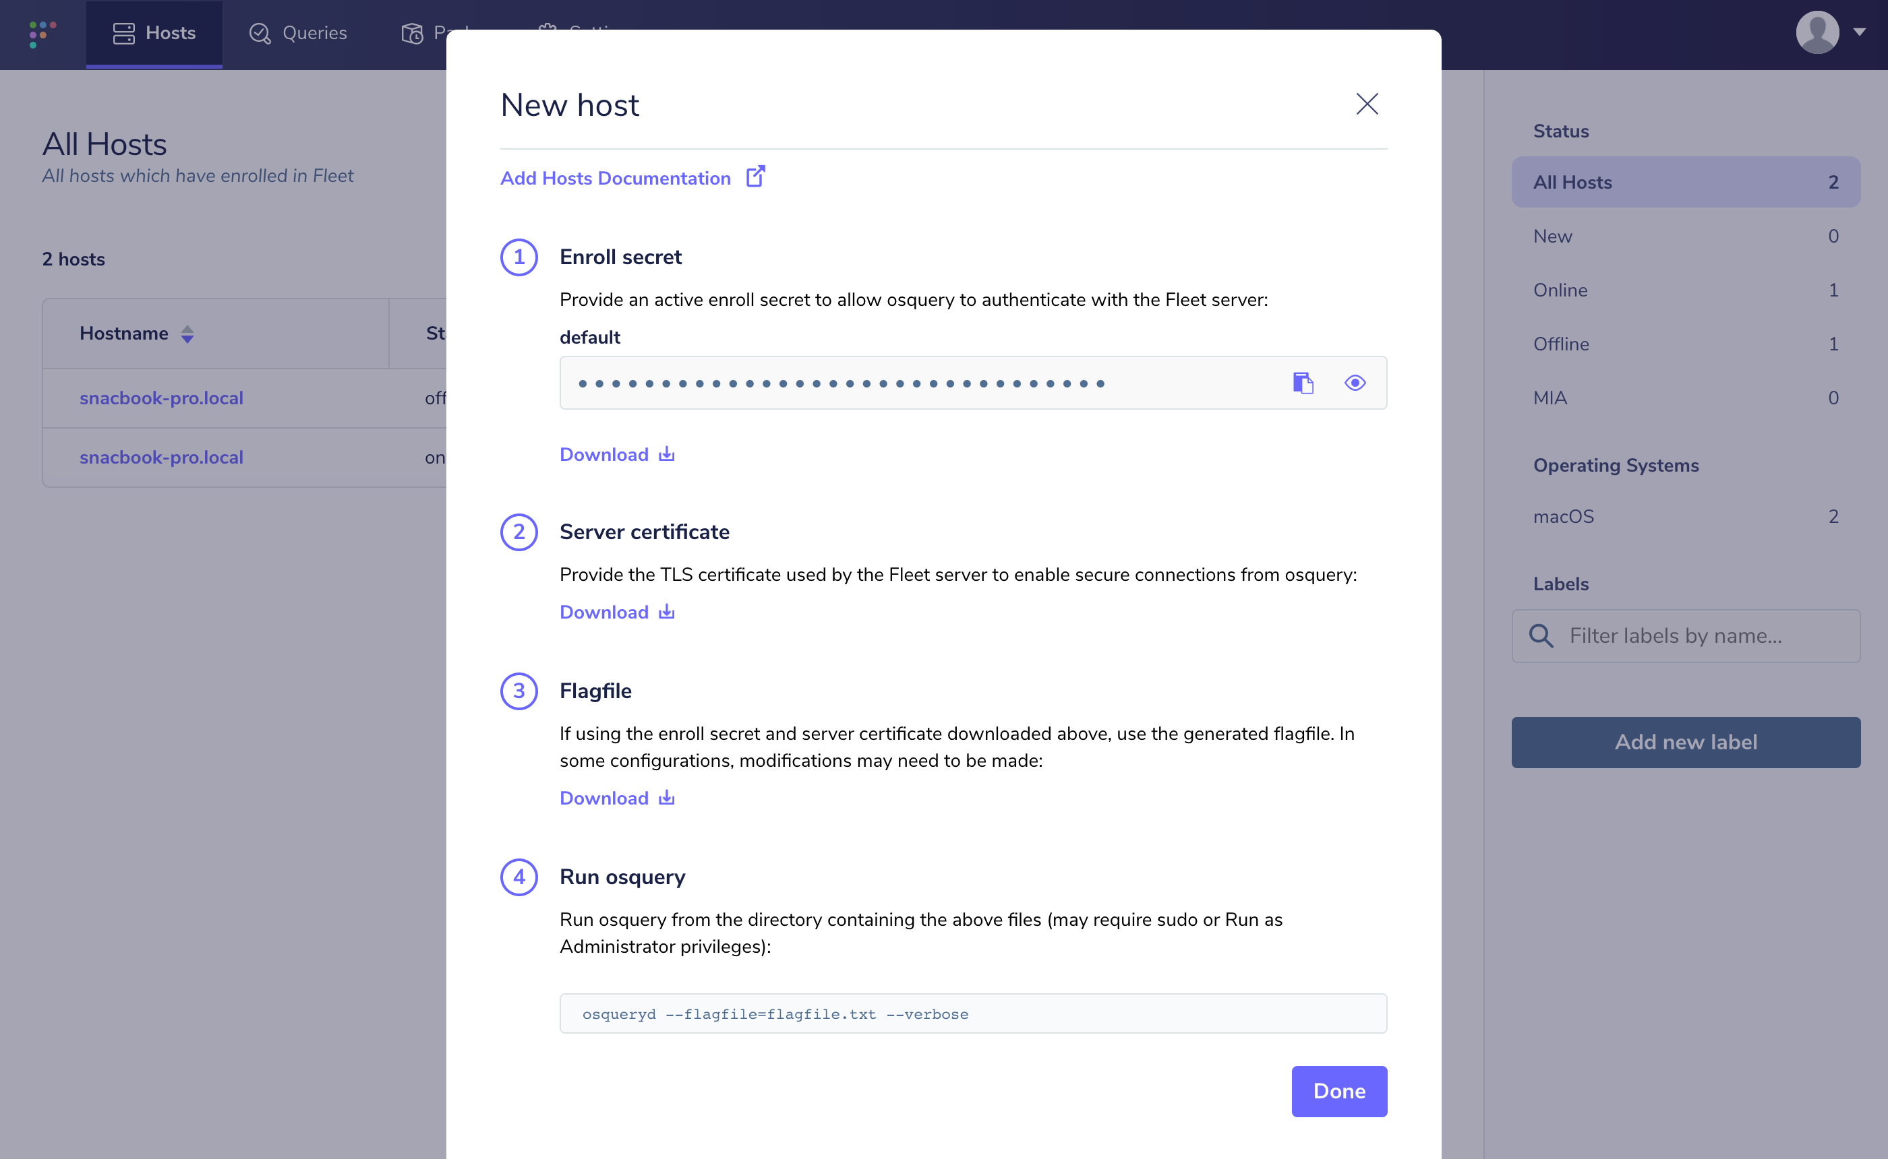
Task: Click the search icon for Filter labels
Action: [x=1541, y=636]
